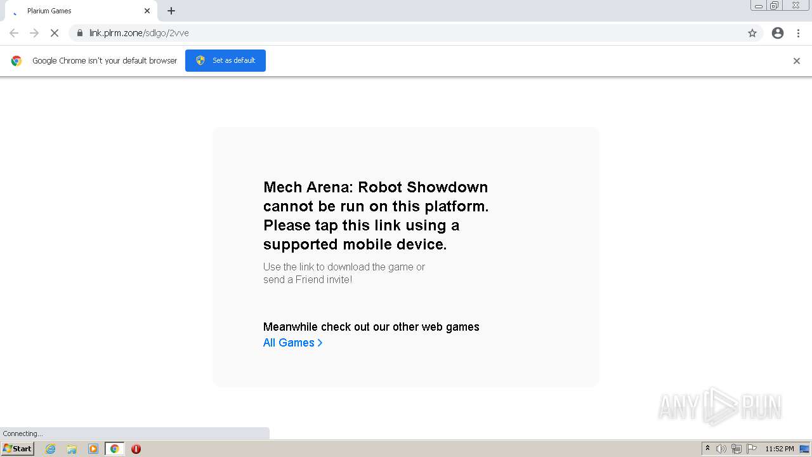The image size is (812, 457).
Task: Select the Plarium Games tab
Action: tap(81, 11)
